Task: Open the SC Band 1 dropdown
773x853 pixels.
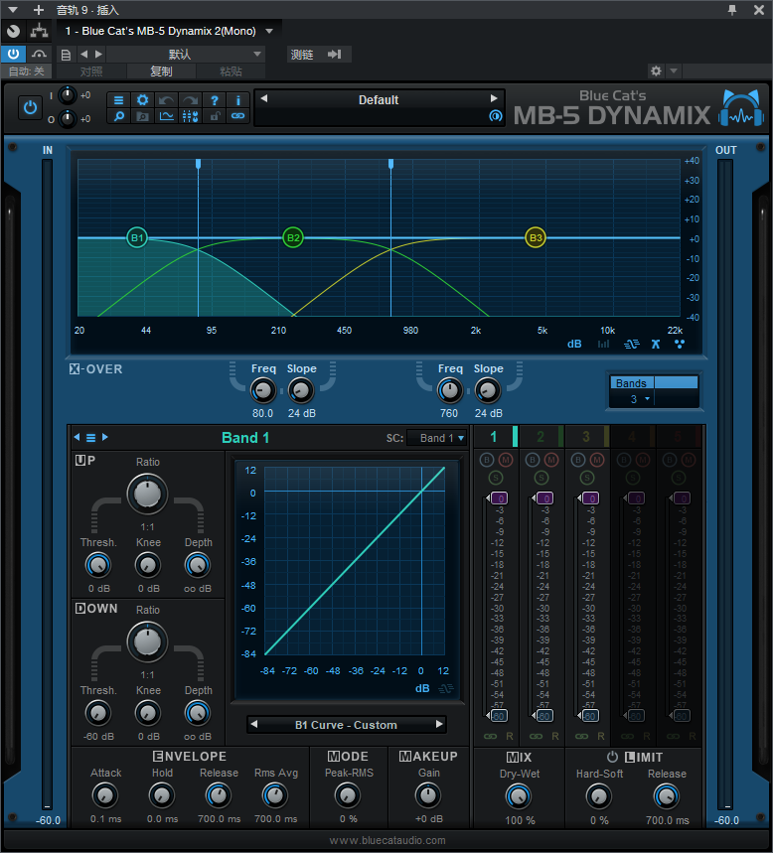Action: click(436, 438)
